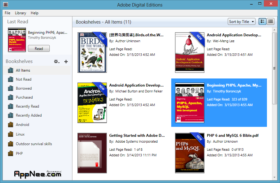The width and height of the screenshot is (280, 183).
Task: Click the brown Outdoor survival skills icon
Action: coord(11,144)
